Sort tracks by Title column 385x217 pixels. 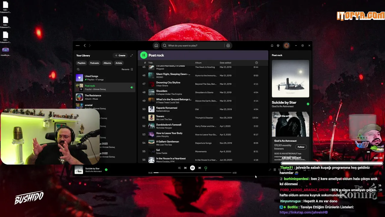click(150, 63)
